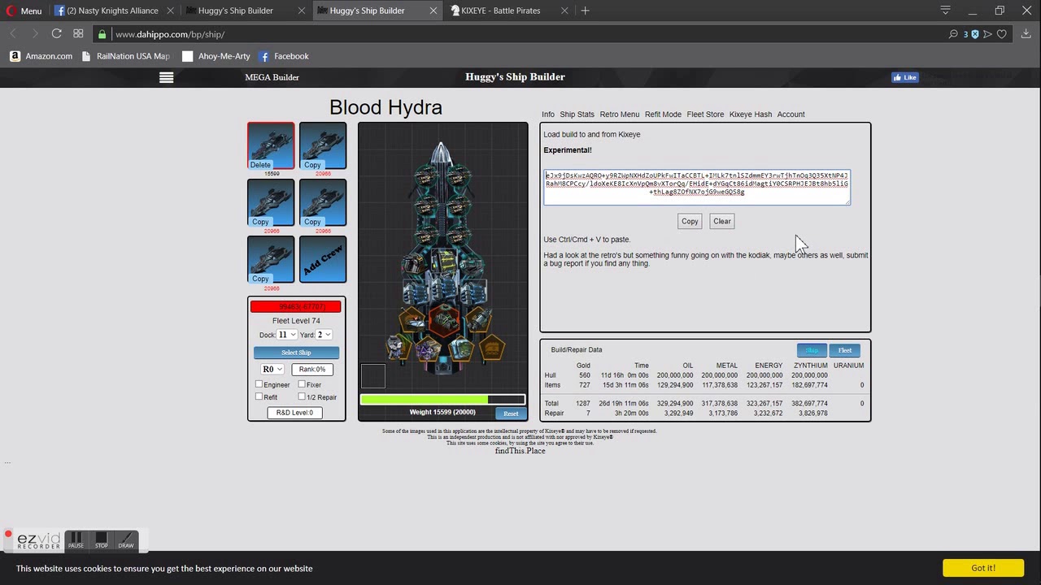Switch Build/Repair data to Fleet view
Screen dimensions: 1041x585
(845, 350)
